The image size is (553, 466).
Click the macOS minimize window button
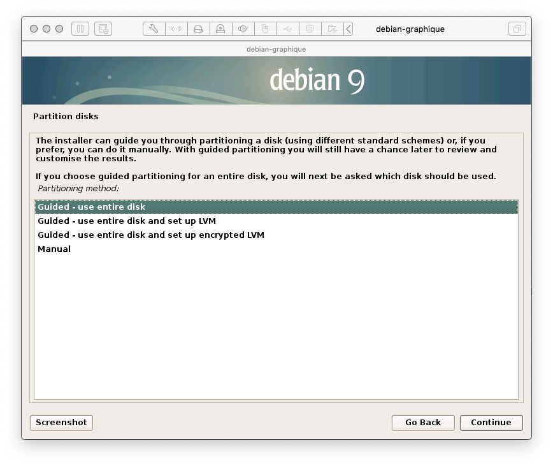tap(47, 29)
